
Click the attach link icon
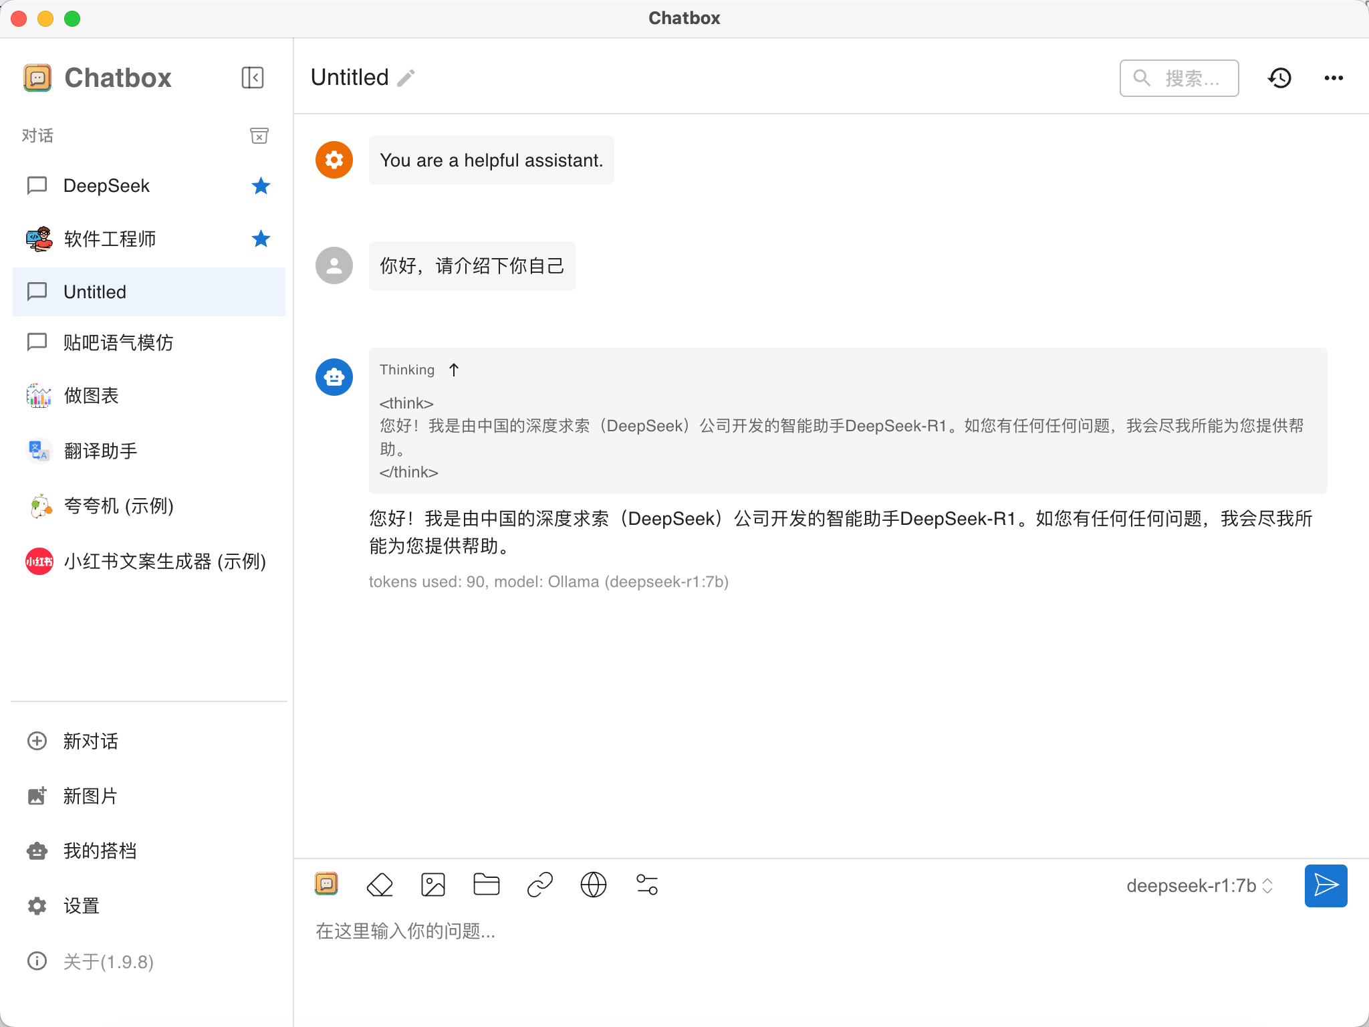(540, 885)
